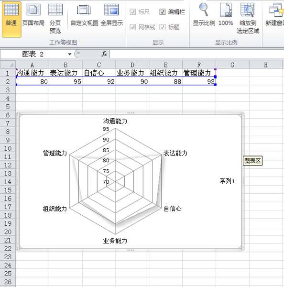
Task: Select column B header
Action: tap(66, 65)
